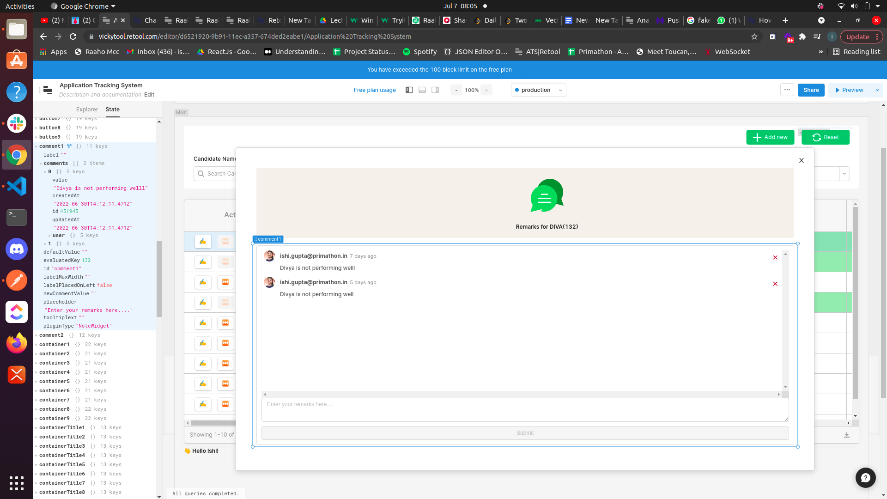Click the green Reset button
887x499 pixels.
point(826,137)
